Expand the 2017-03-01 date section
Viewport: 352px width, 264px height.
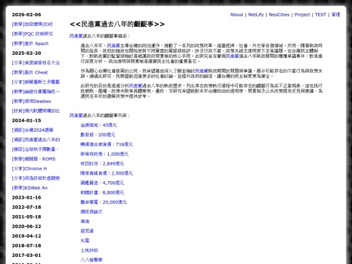(27, 256)
